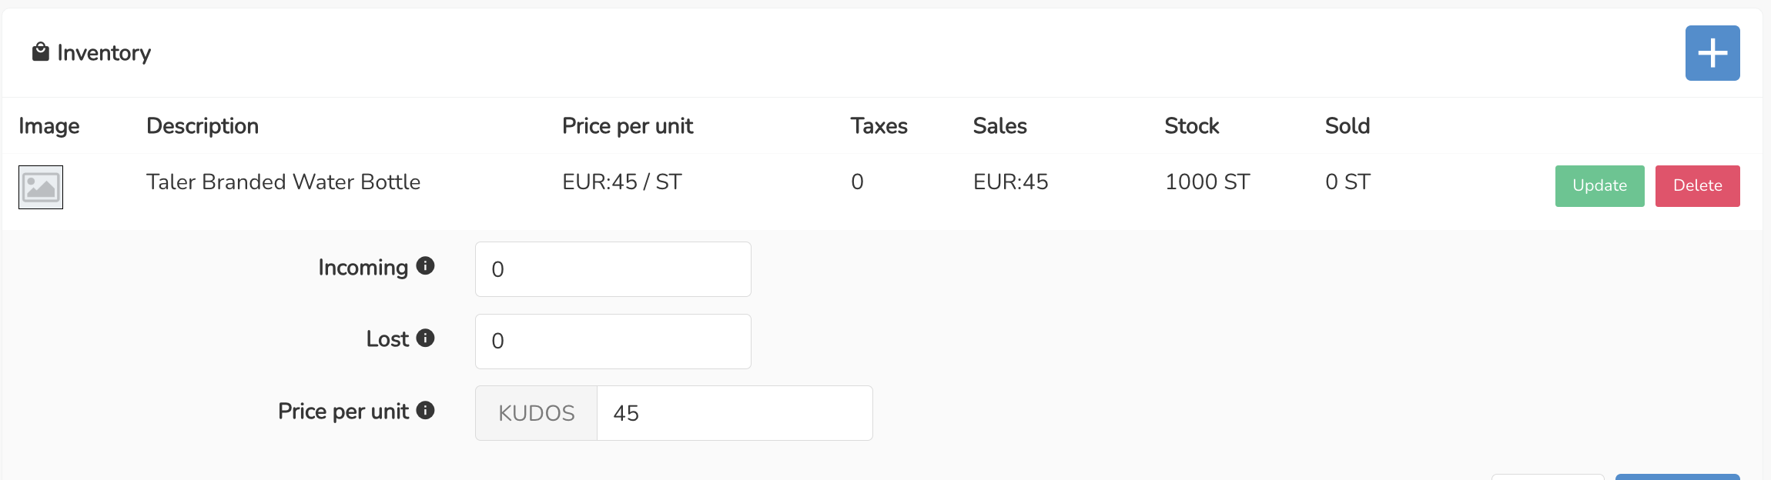
Task: Focus the Incoming quantity input field
Action: click(x=612, y=269)
